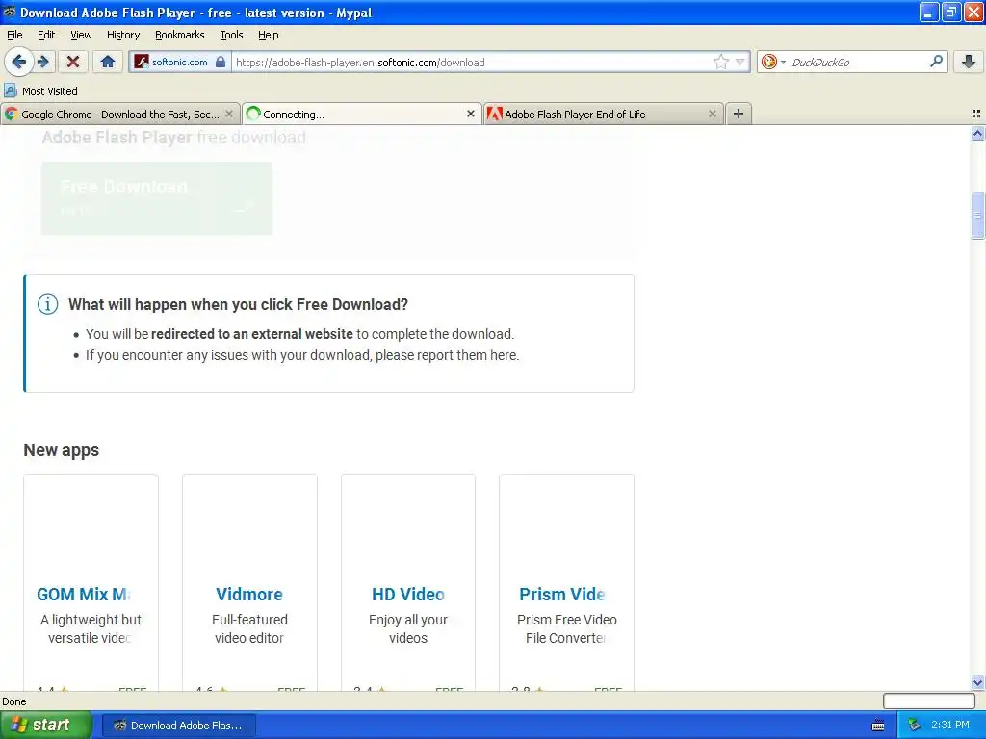Go back with the Back arrow button
Image resolution: width=986 pixels, height=739 pixels.
pyautogui.click(x=18, y=62)
